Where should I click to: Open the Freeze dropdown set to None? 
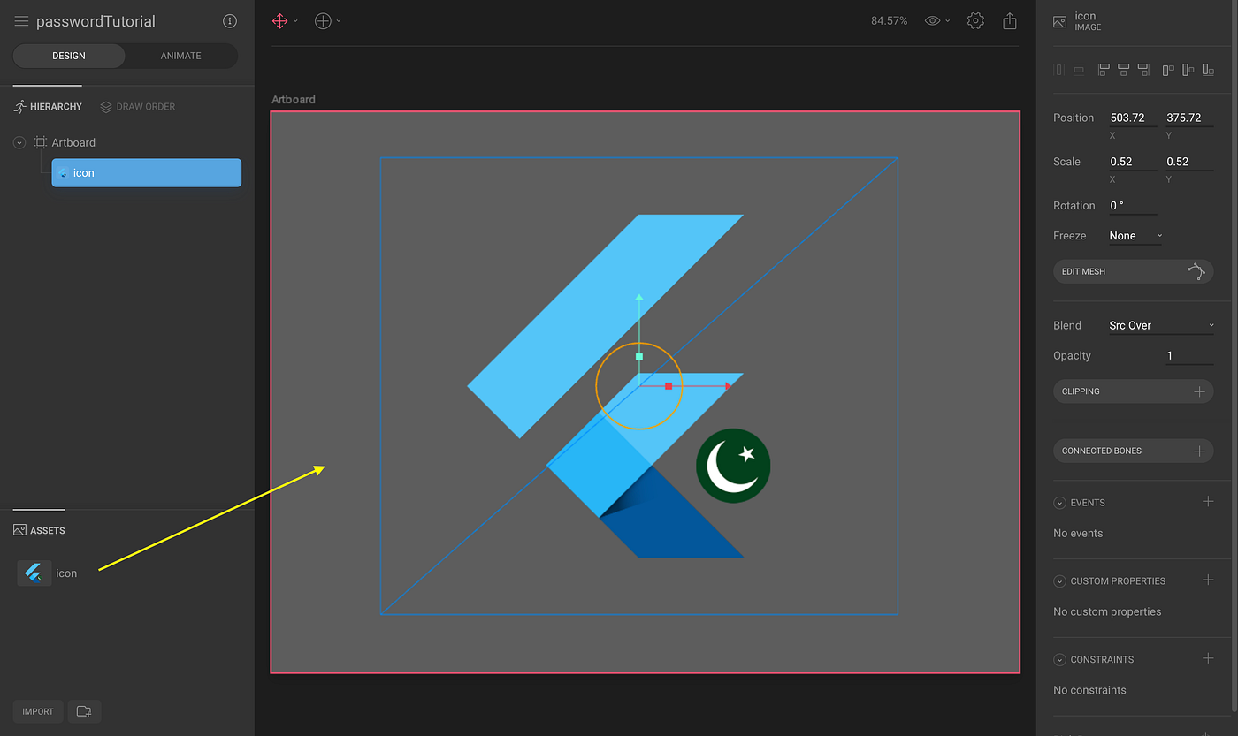[x=1135, y=235]
